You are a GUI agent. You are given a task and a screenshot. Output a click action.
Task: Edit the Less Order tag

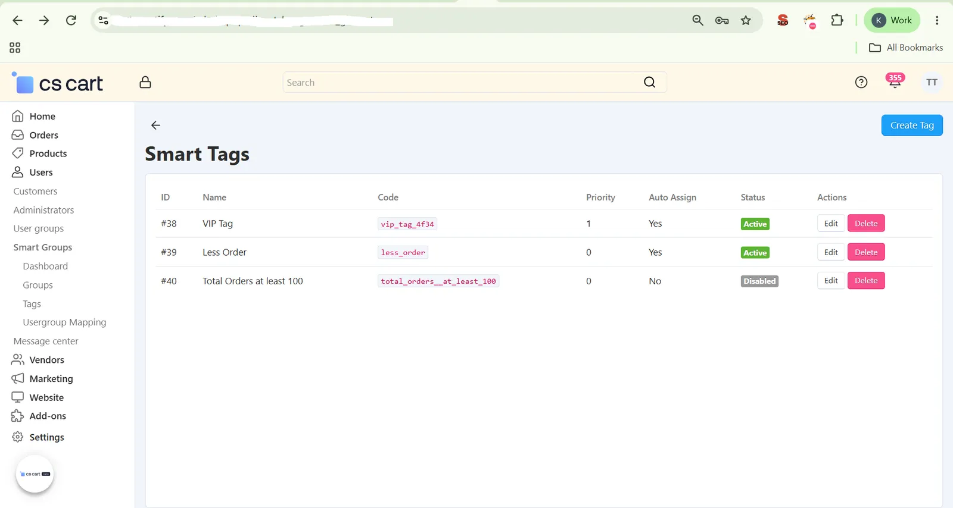click(x=831, y=252)
